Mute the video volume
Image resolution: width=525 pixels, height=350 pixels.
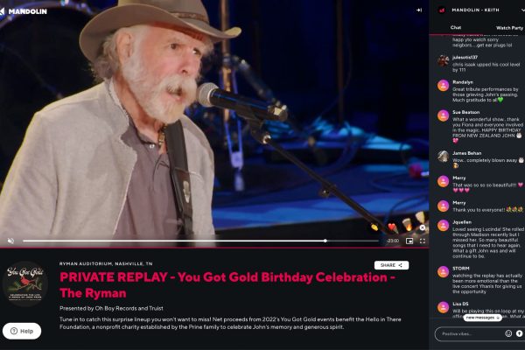tap(10, 241)
